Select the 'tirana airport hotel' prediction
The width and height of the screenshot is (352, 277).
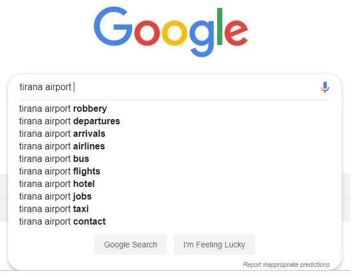pos(57,184)
